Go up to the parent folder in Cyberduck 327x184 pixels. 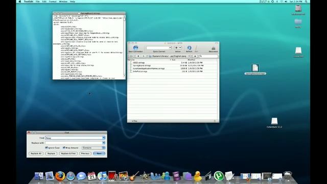(x=195, y=56)
